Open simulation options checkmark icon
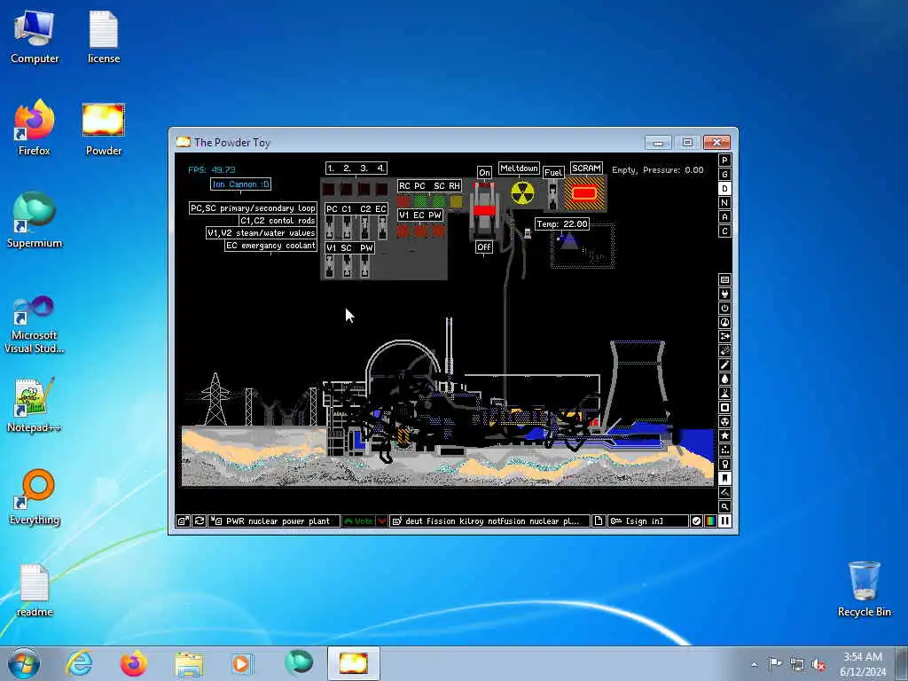The image size is (908, 681). pyautogui.click(x=697, y=521)
